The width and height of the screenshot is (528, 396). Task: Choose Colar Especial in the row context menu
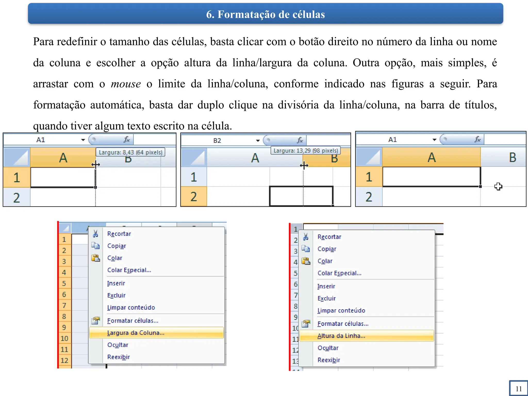click(x=340, y=273)
